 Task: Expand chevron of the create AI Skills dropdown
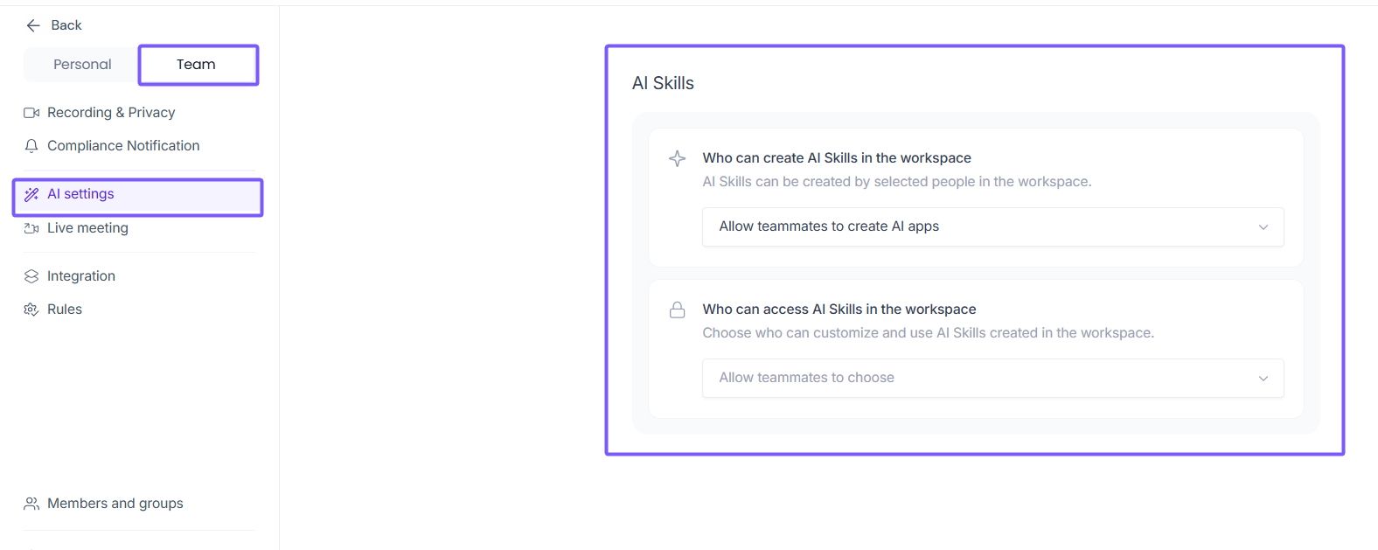[1263, 227]
